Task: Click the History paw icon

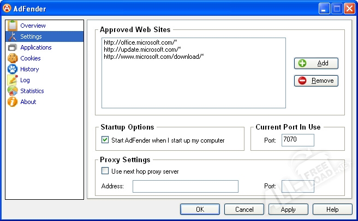Action: [x=12, y=69]
